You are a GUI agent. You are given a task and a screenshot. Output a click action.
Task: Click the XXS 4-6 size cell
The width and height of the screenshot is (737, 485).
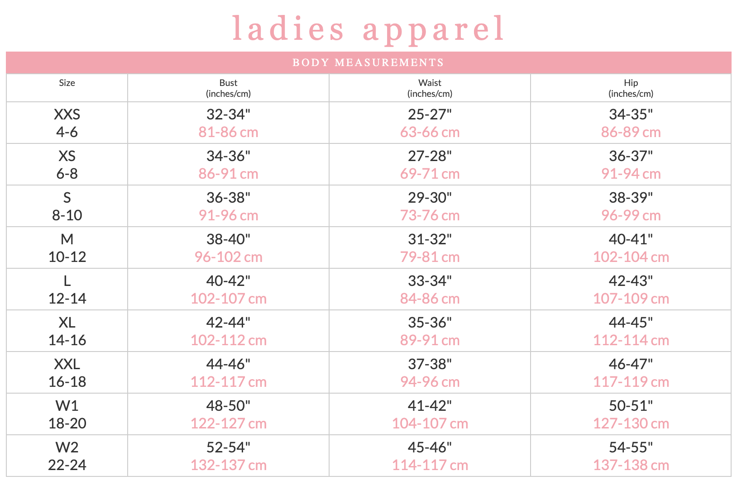point(67,123)
